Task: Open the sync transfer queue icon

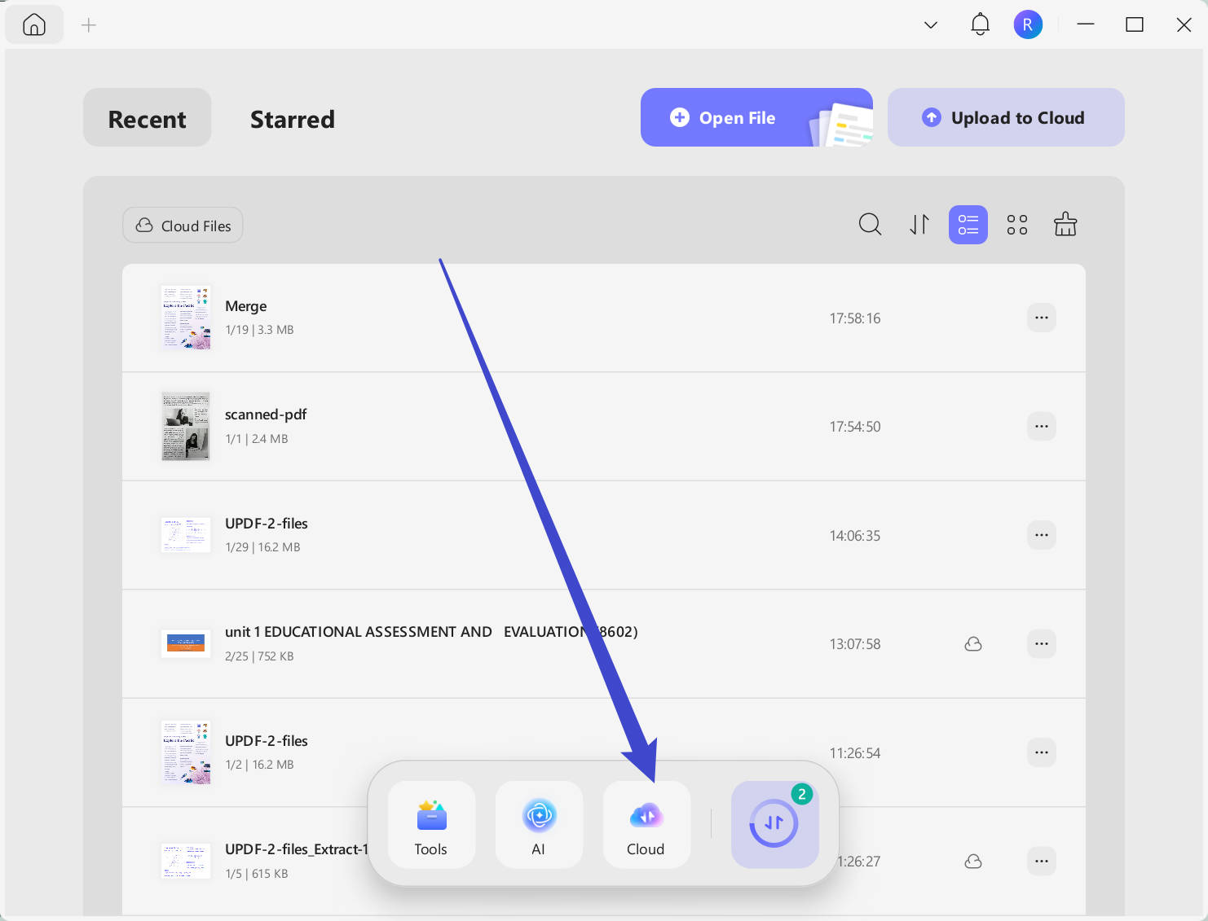Action: point(774,824)
